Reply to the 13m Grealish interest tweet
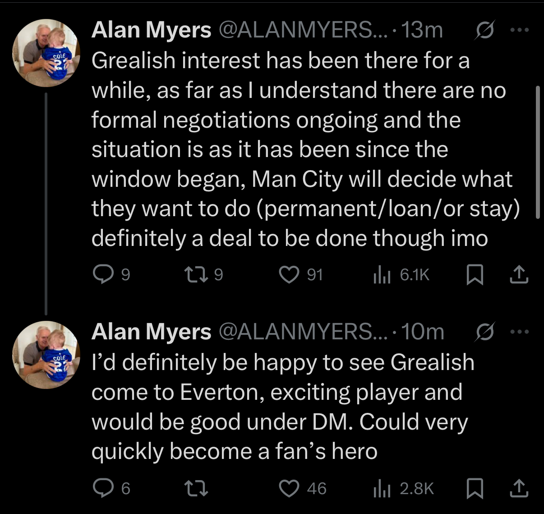This screenshot has width=544, height=514. [x=102, y=274]
